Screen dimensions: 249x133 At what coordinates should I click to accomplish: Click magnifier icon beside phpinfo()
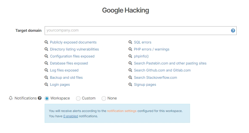click(x=130, y=56)
